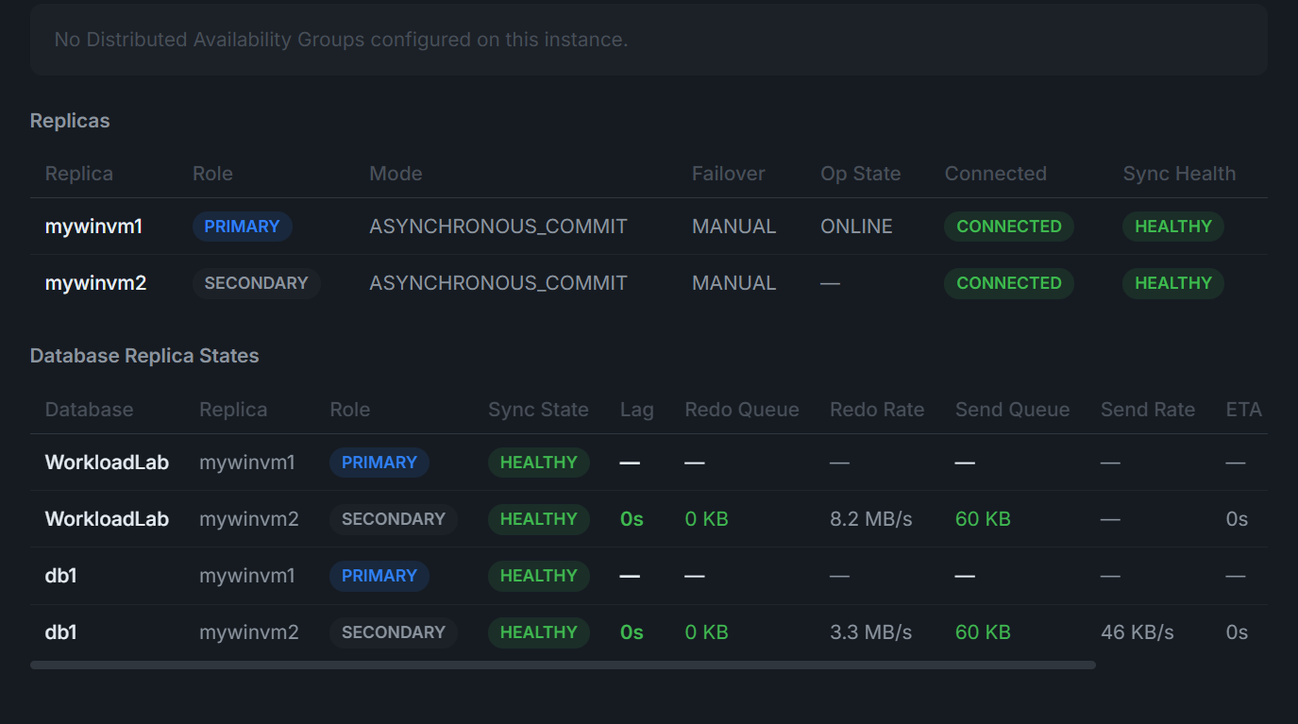Select mywinvm2 in the Replicas table
Screen dimensions: 1298x724
coord(96,283)
